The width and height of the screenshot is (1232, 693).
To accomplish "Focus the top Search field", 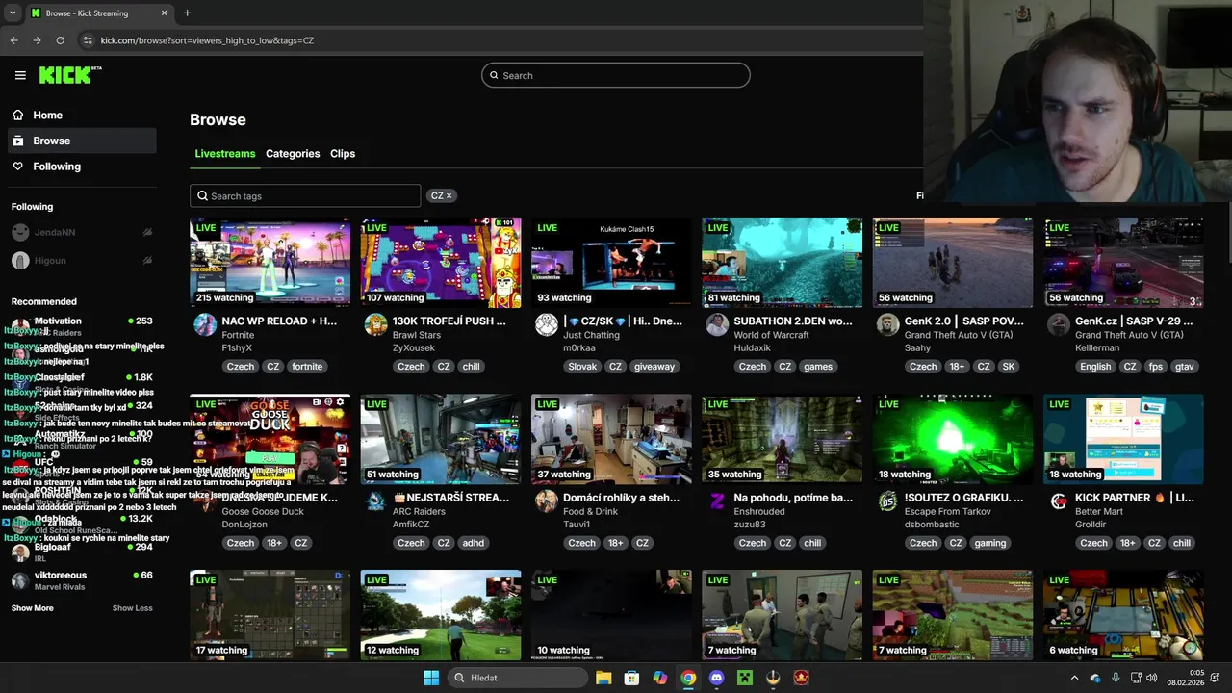I will 616,75.
